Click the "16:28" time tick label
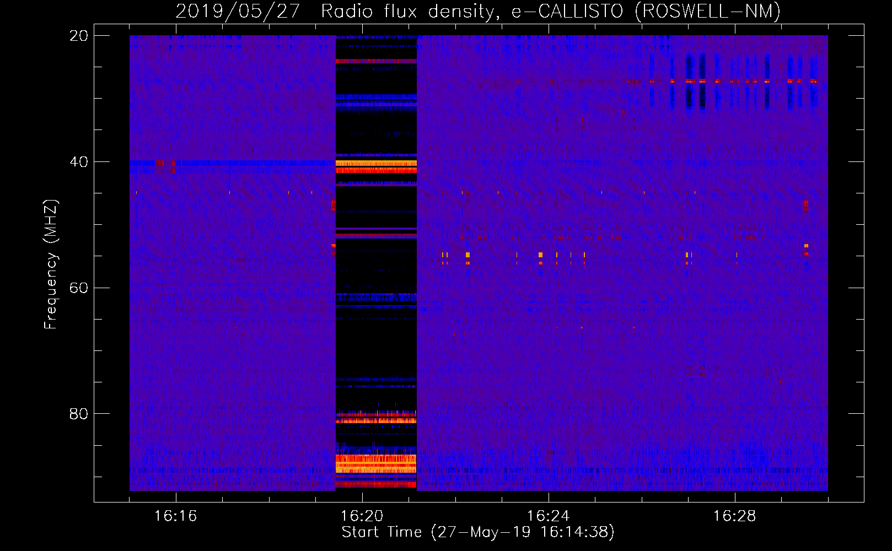Image resolution: width=892 pixels, height=551 pixels. point(734,516)
